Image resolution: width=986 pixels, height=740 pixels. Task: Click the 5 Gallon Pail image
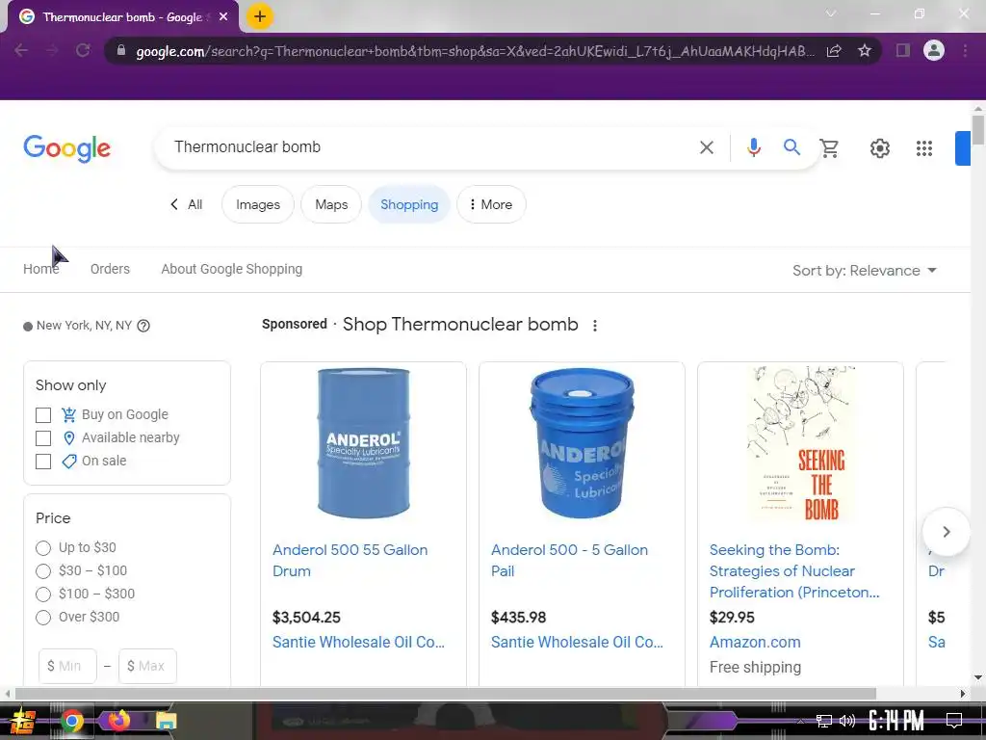pyautogui.click(x=582, y=443)
